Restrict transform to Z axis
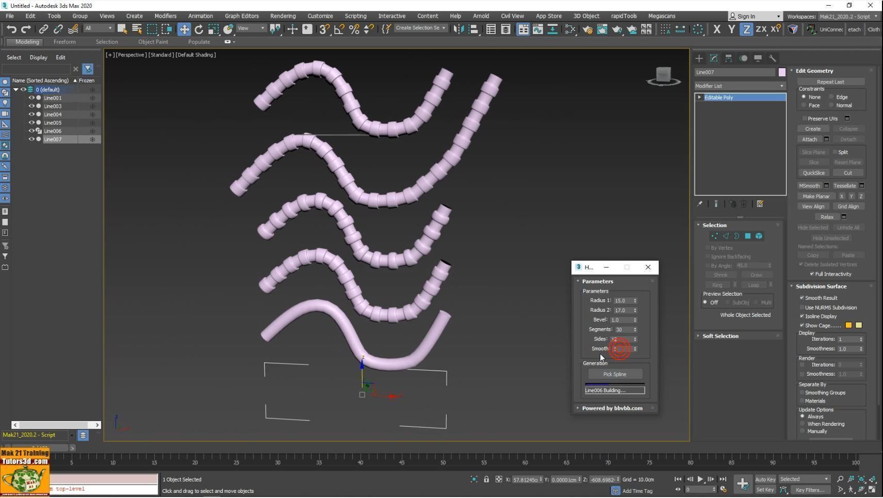The image size is (883, 498). click(746, 29)
